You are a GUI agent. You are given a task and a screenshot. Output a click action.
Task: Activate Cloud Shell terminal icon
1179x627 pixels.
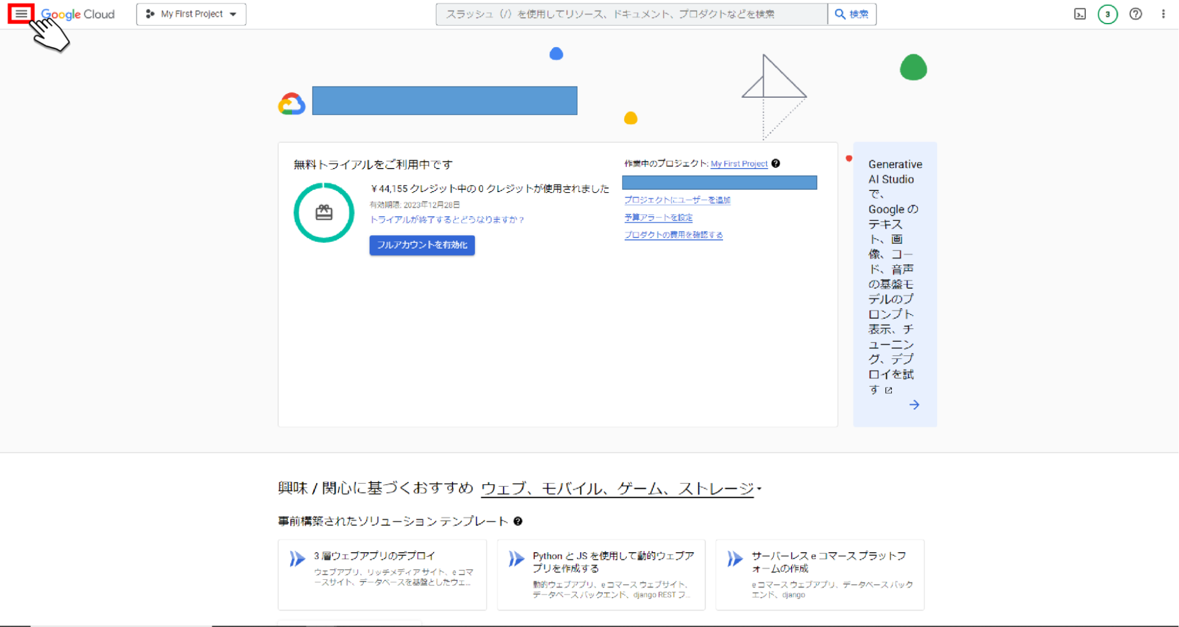click(x=1080, y=14)
